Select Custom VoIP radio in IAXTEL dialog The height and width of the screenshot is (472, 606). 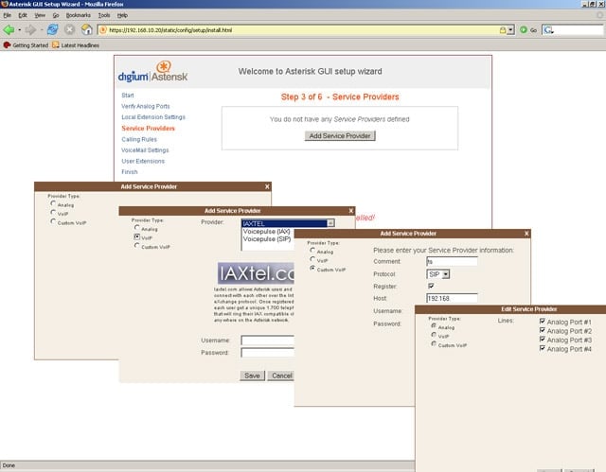pyautogui.click(x=136, y=245)
